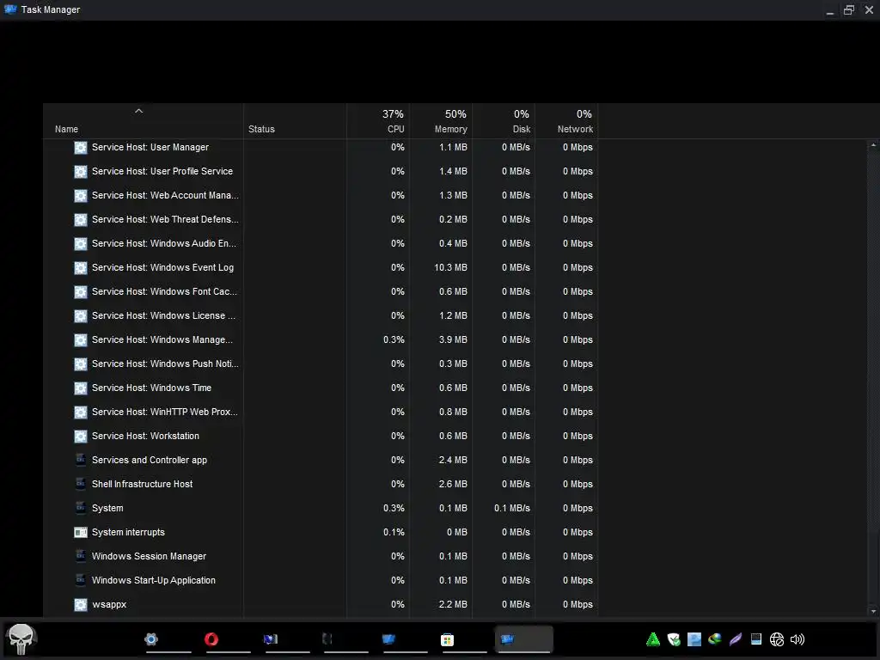Click the Task Manager title bar icon
Viewport: 880px width, 660px height.
tap(10, 9)
